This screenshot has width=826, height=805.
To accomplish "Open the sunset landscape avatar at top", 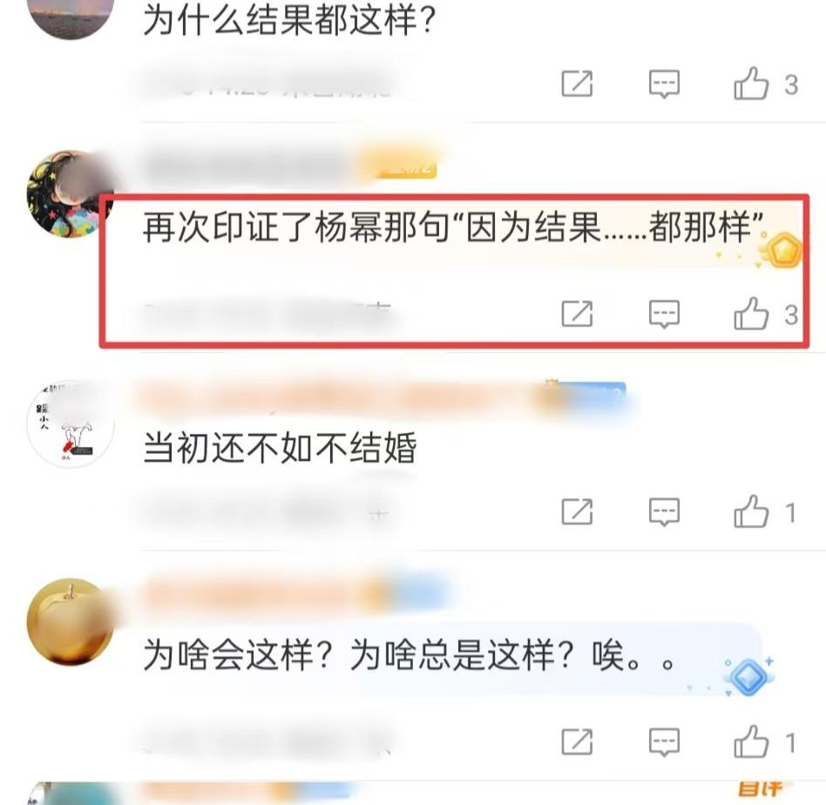I will (x=71, y=16).
